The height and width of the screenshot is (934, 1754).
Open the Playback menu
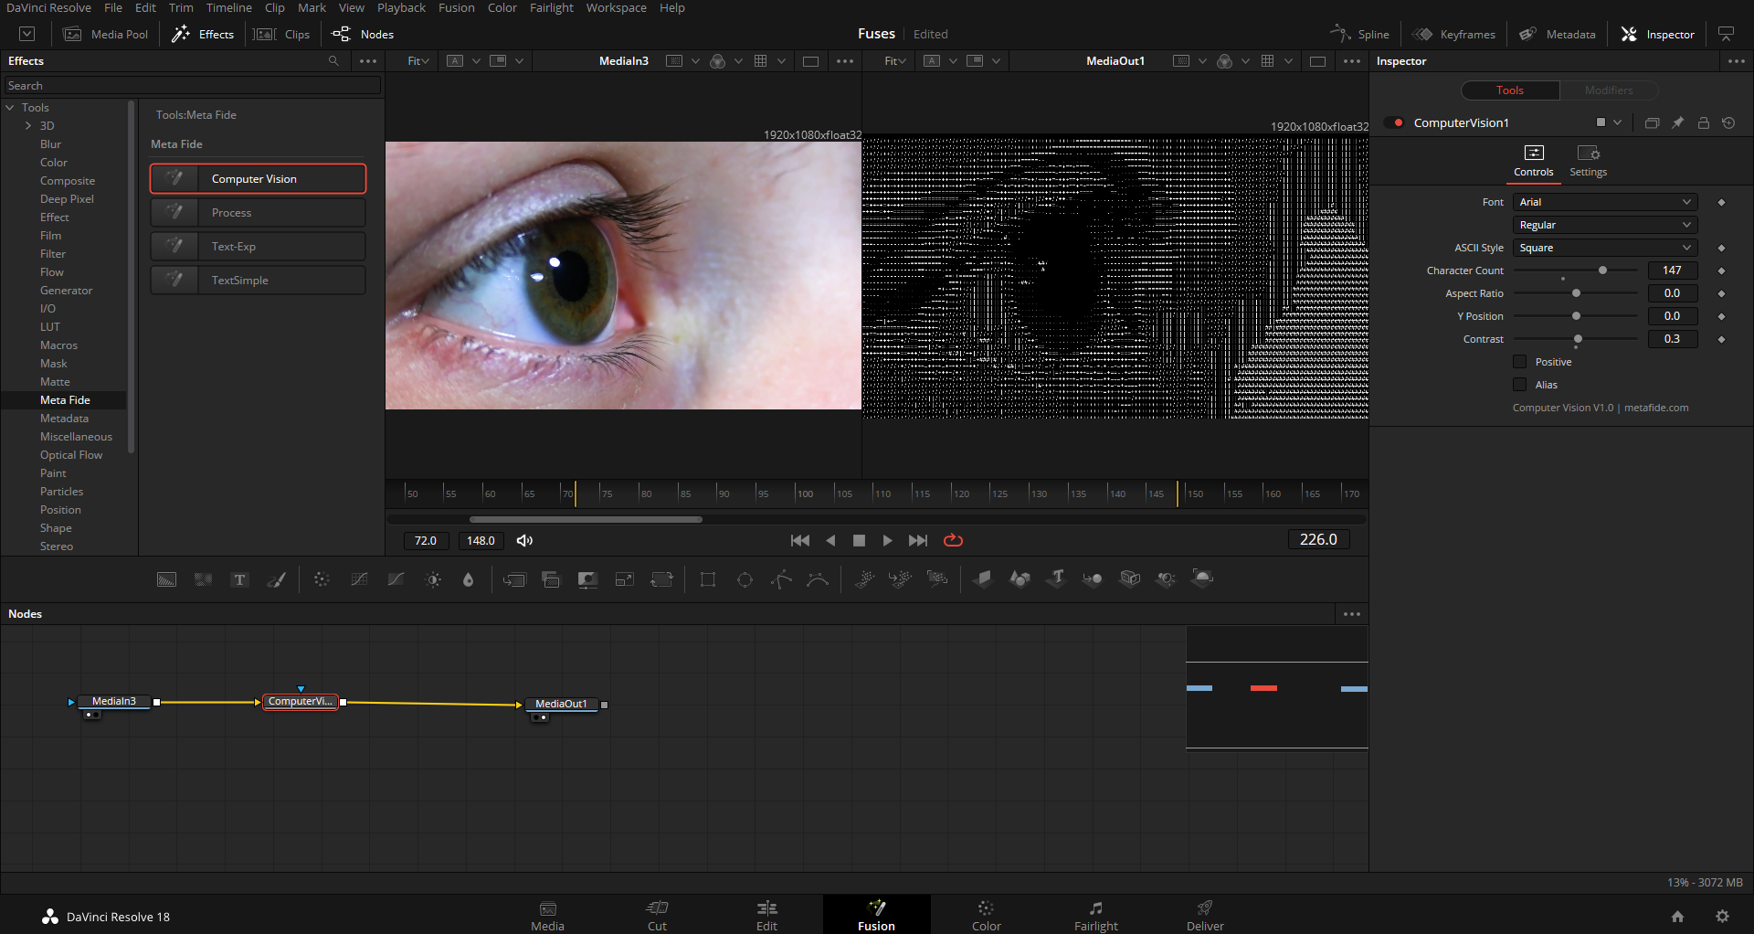(x=401, y=7)
